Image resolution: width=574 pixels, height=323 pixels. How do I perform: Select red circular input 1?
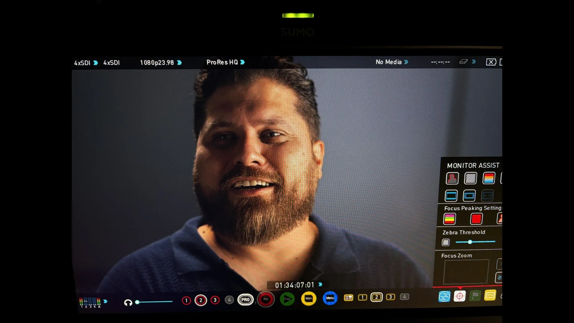coord(186,300)
